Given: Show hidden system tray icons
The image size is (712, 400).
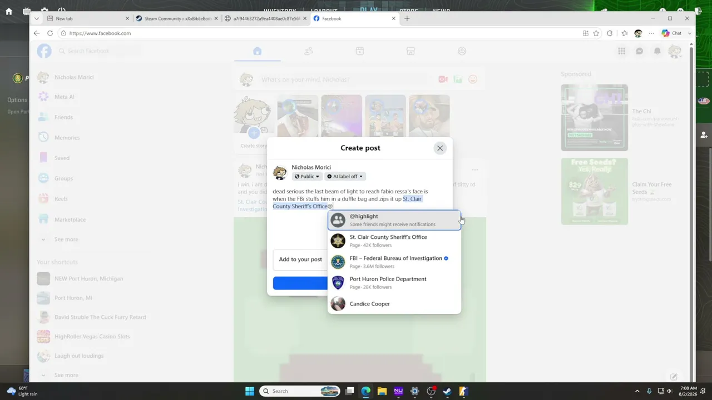Looking at the screenshot, I should click(x=637, y=391).
